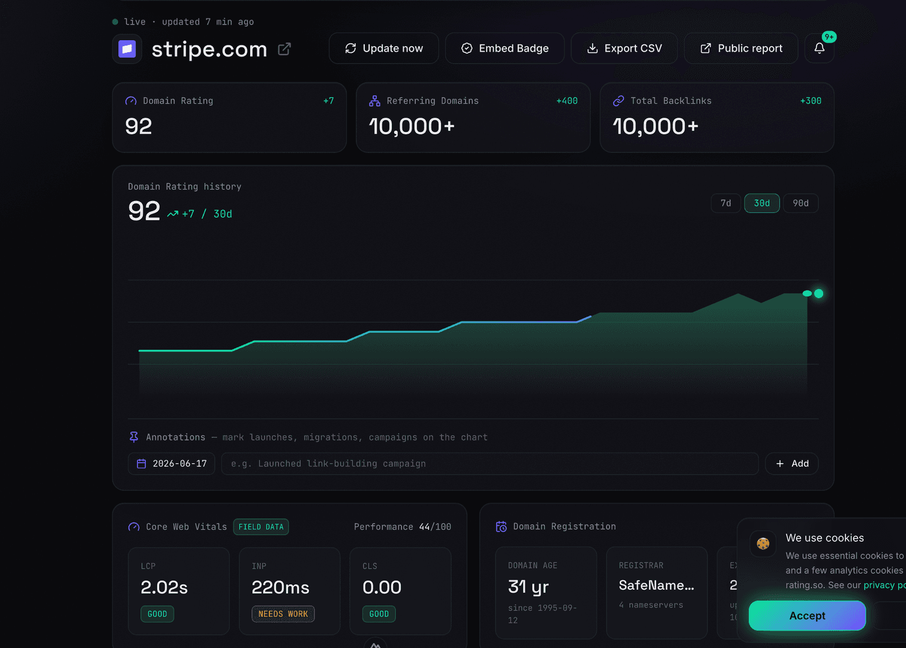
Task: Click the 220ms INP value
Action: pyautogui.click(x=280, y=587)
